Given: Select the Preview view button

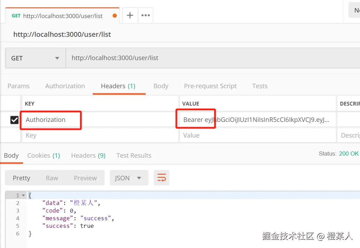Looking at the screenshot, I should pyautogui.click(x=85, y=178).
